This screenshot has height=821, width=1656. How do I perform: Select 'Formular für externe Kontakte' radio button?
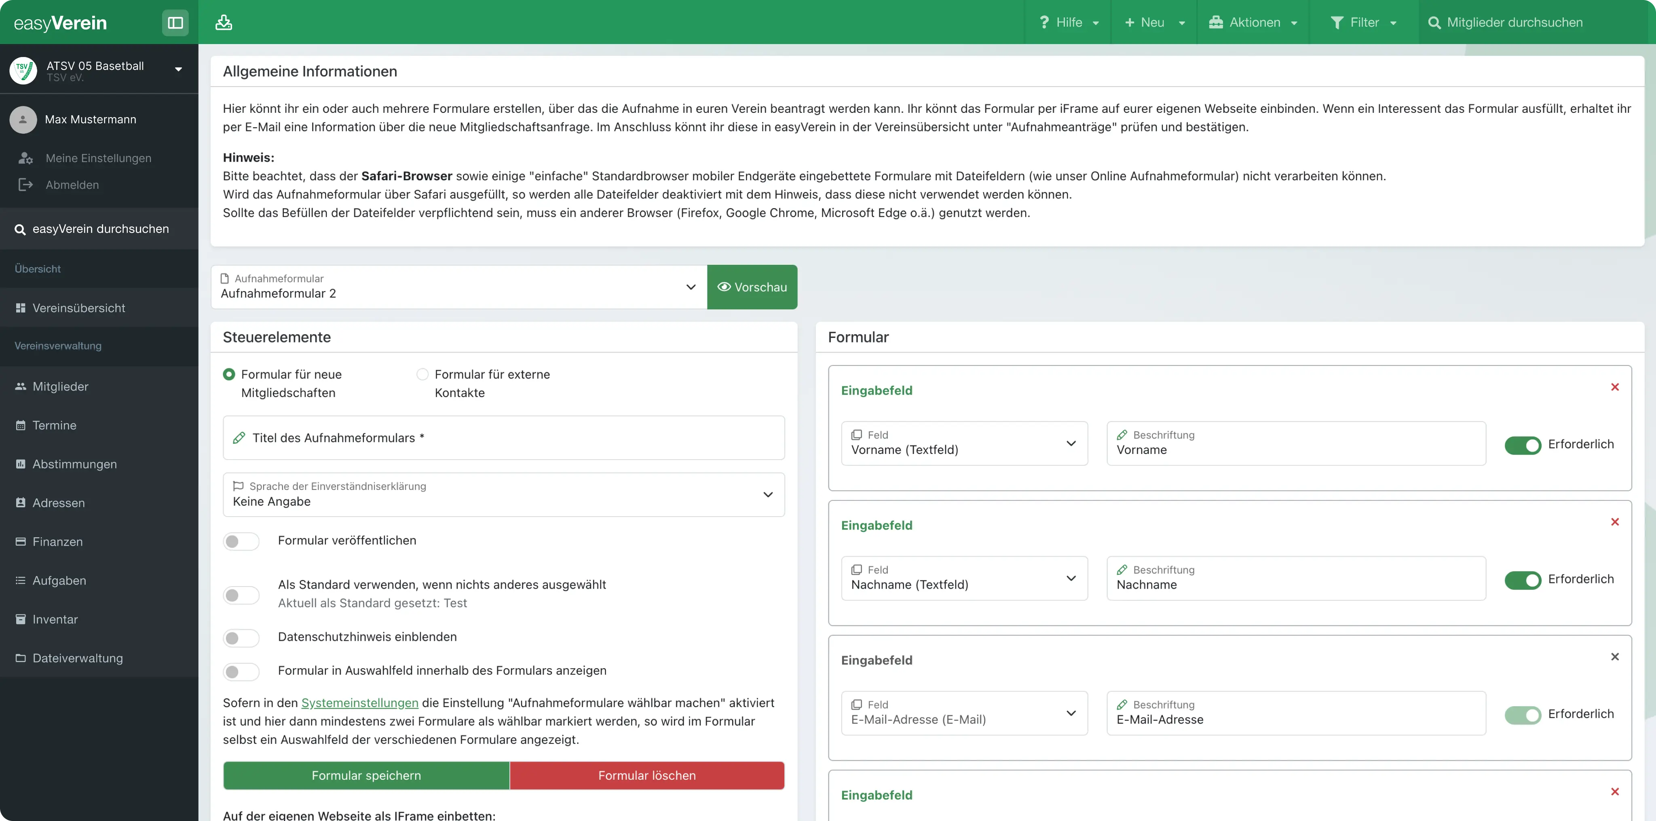click(422, 374)
